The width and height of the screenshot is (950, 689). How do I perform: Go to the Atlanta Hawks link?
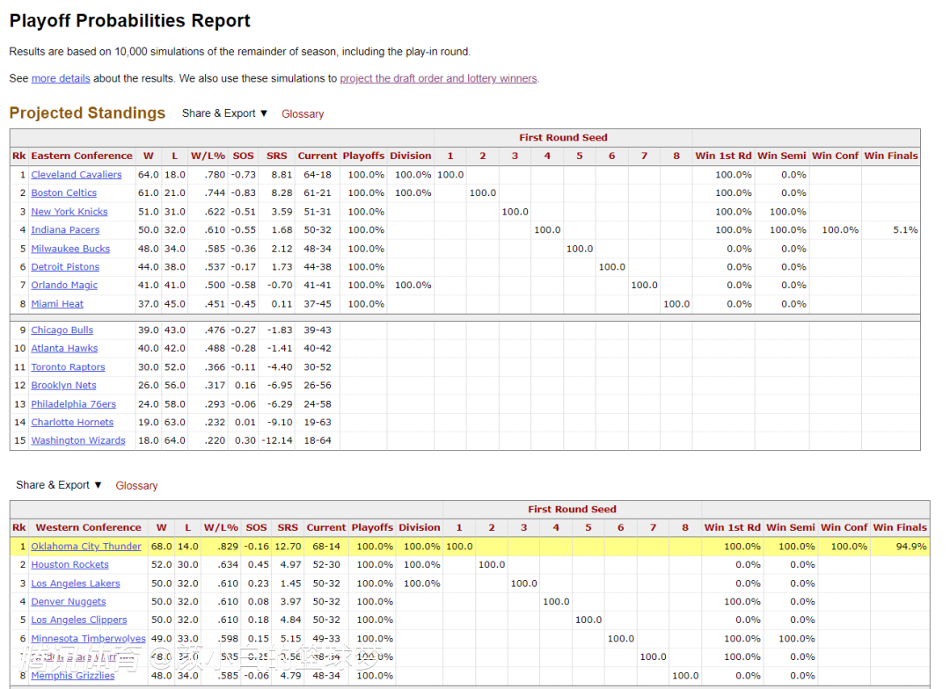coord(64,348)
